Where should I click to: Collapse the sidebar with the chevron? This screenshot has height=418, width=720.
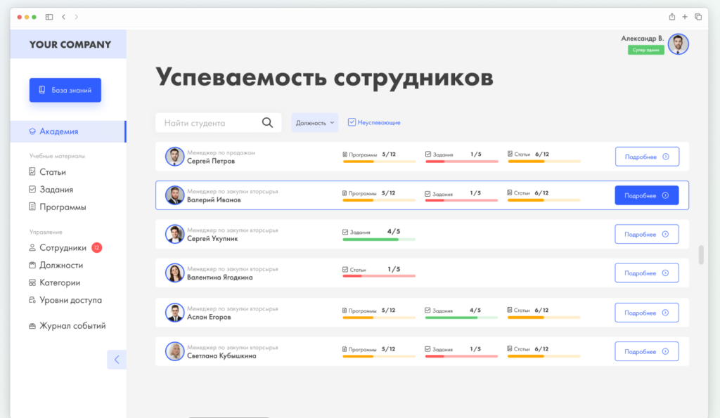(117, 360)
